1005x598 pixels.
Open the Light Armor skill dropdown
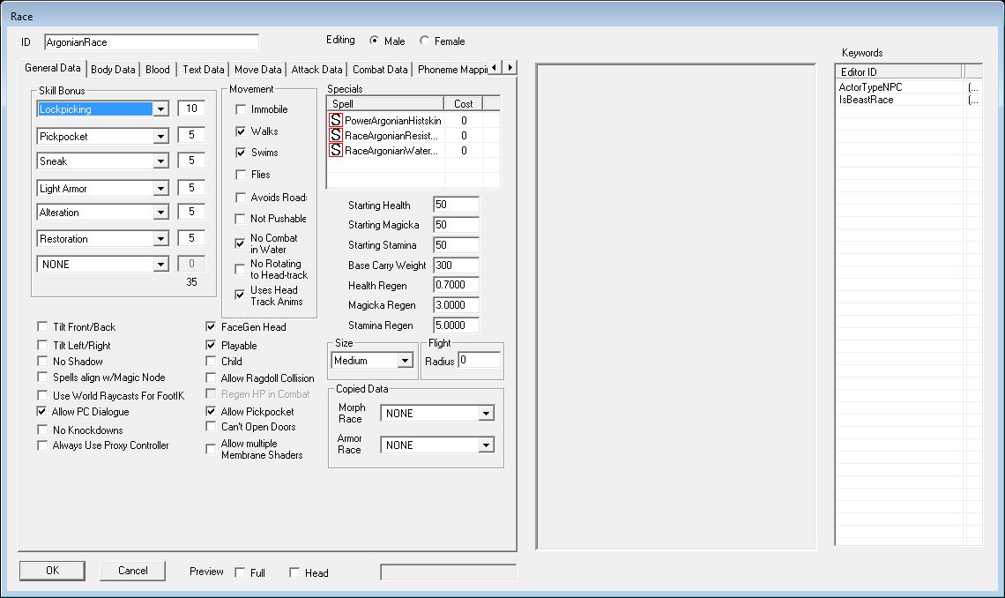click(160, 188)
